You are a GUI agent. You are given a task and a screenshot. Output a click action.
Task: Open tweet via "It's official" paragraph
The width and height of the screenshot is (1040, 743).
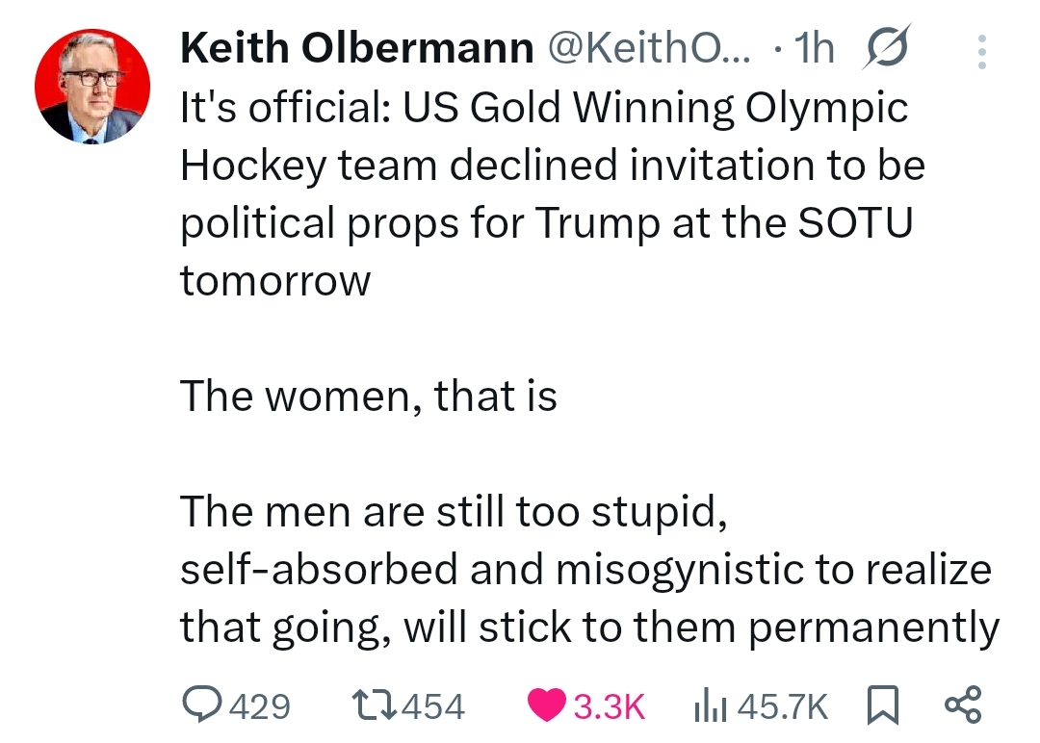pyautogui.click(x=544, y=166)
